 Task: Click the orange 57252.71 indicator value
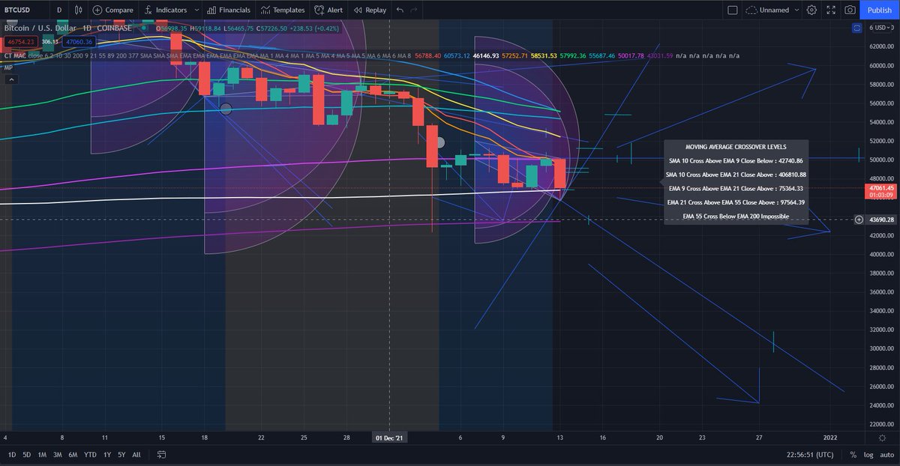[x=514, y=55]
